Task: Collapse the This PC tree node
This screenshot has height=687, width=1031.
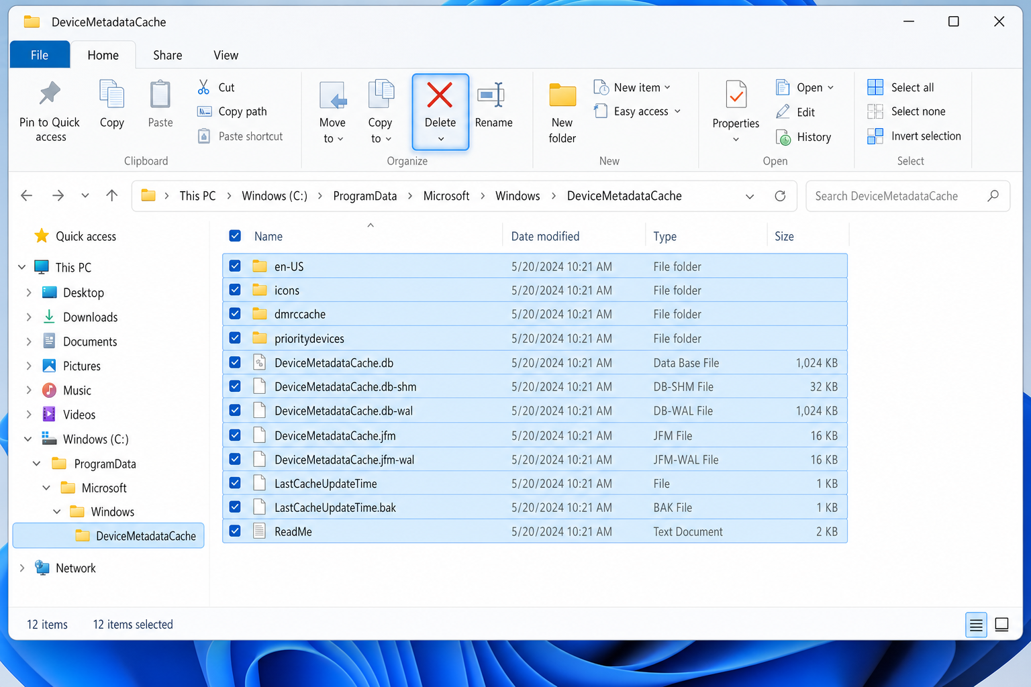Action: point(21,267)
